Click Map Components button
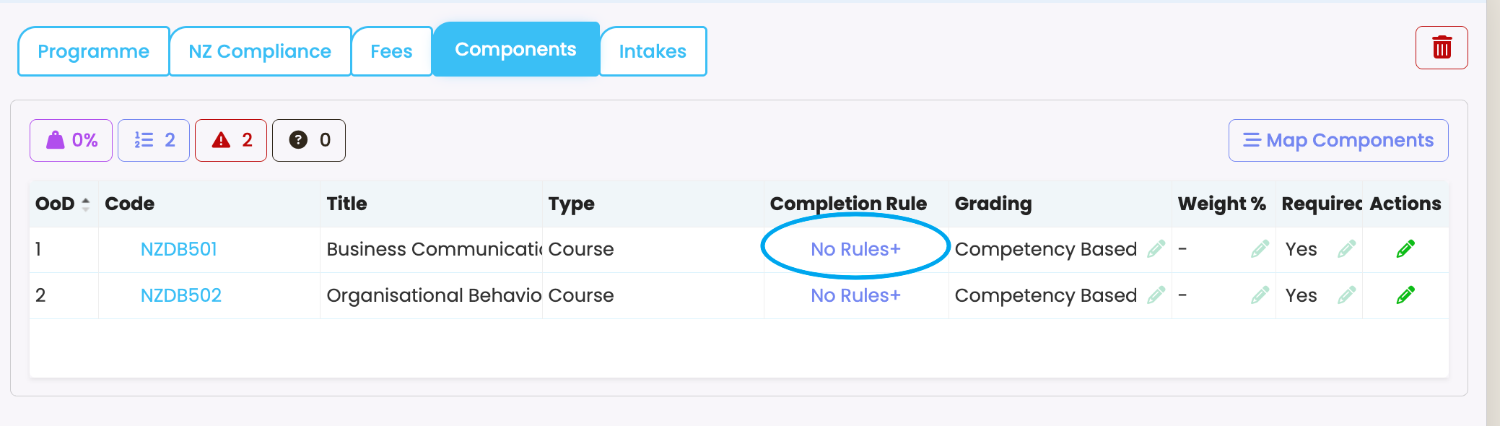This screenshot has height=426, width=1500. pos(1338,140)
